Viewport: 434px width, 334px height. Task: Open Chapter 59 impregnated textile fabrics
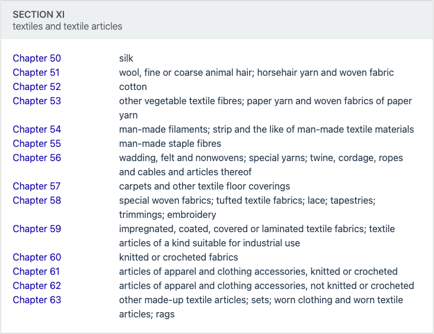(37, 229)
